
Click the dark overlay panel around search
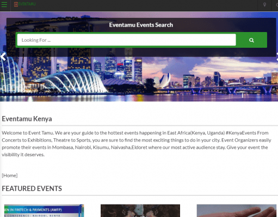141,52
